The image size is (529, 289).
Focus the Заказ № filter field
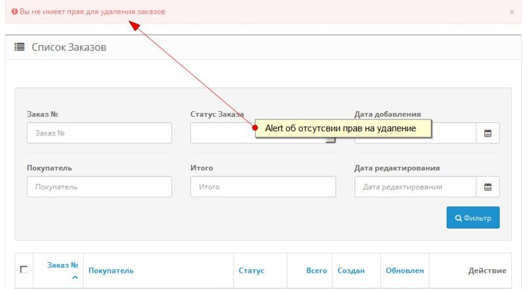[x=99, y=133]
